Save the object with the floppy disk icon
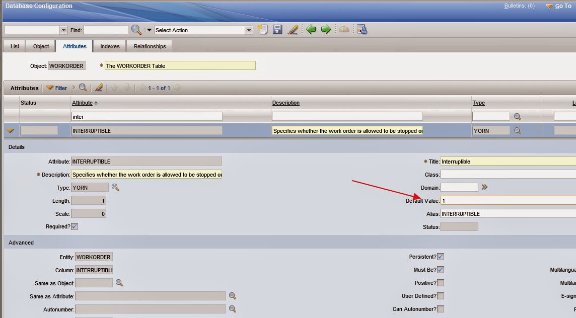 277,29
